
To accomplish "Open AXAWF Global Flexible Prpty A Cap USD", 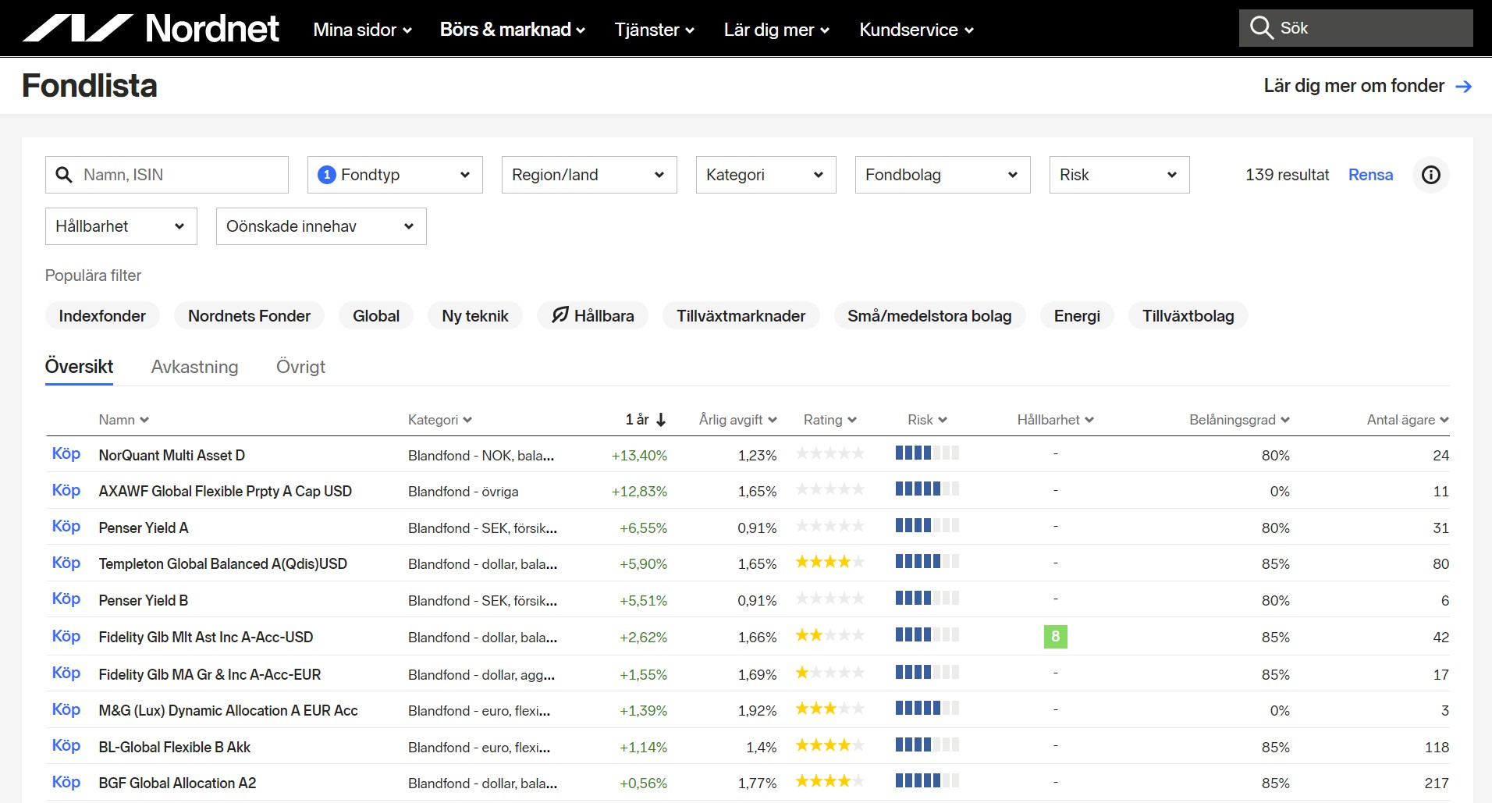I will (225, 491).
